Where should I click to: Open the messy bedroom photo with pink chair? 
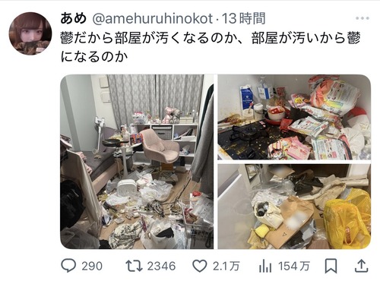(137, 162)
